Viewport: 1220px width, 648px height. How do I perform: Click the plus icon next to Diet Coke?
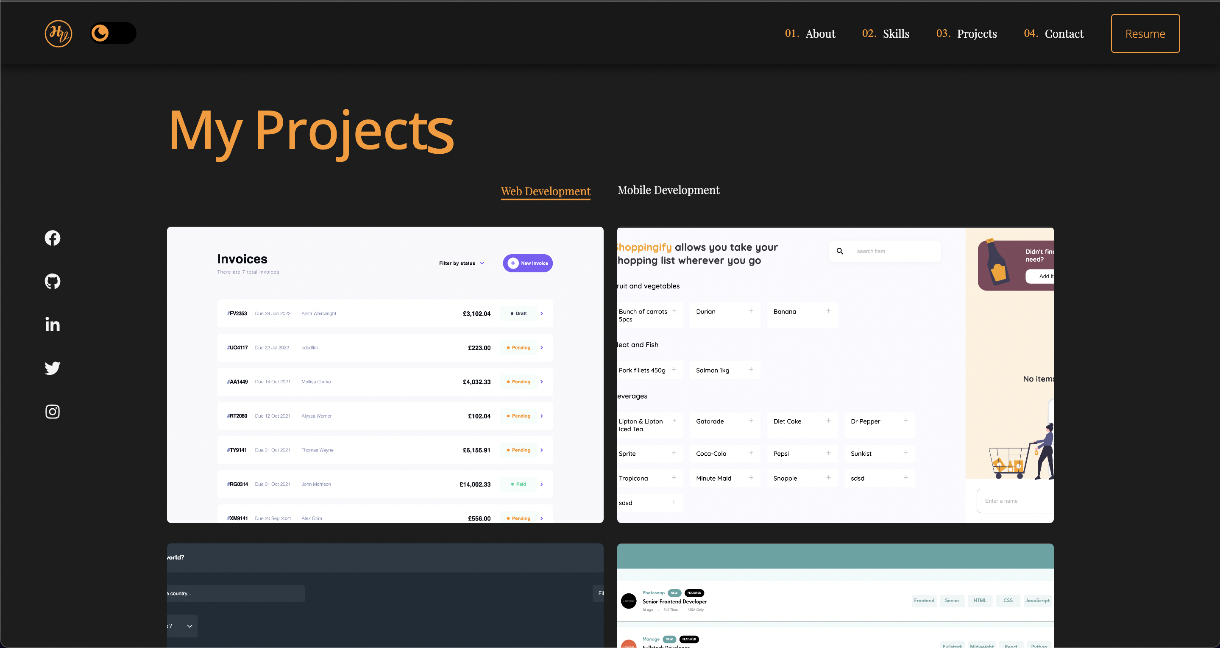(x=828, y=421)
